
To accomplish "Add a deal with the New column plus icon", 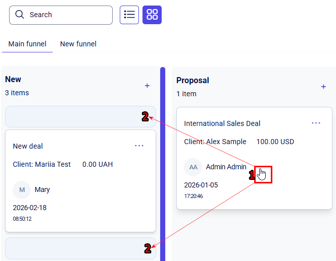I will (147, 86).
